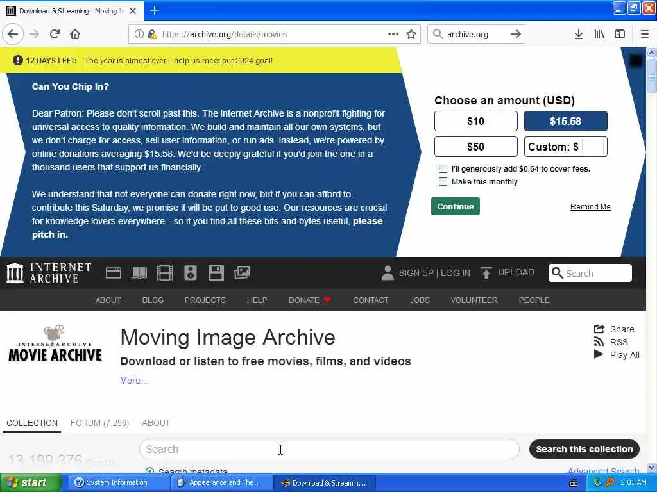Click the Custom amount input box
The height and width of the screenshot is (492, 657).
tap(593, 147)
